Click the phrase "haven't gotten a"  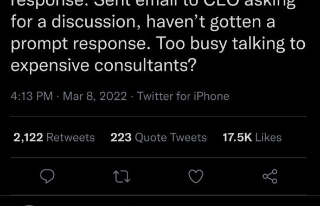click(x=211, y=22)
